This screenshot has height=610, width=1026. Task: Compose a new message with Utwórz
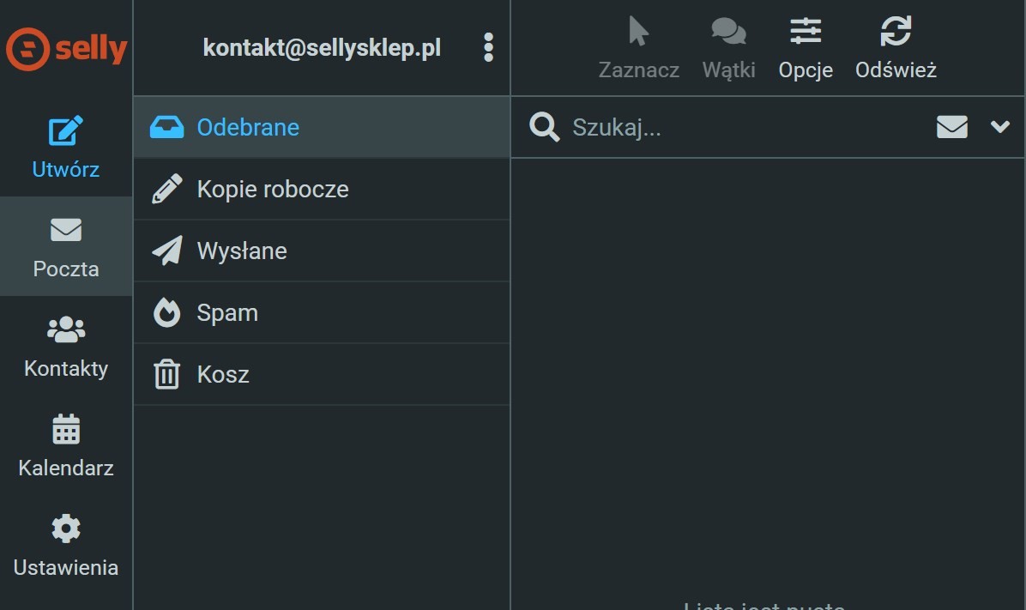[x=66, y=147]
